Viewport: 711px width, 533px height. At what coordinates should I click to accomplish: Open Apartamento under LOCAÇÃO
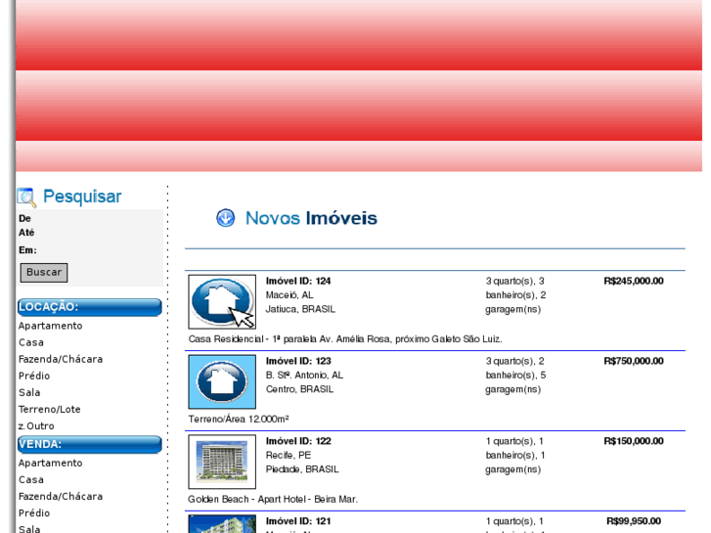[x=50, y=326]
